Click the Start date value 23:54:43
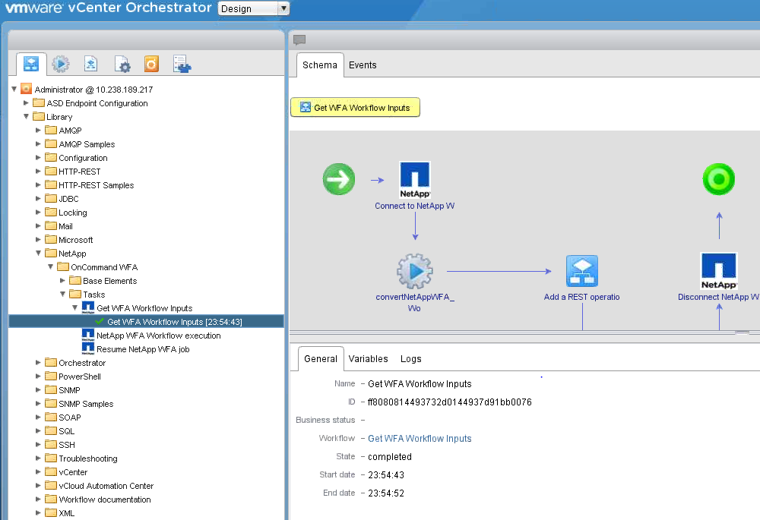Image resolution: width=760 pixels, height=520 pixels. click(x=386, y=475)
